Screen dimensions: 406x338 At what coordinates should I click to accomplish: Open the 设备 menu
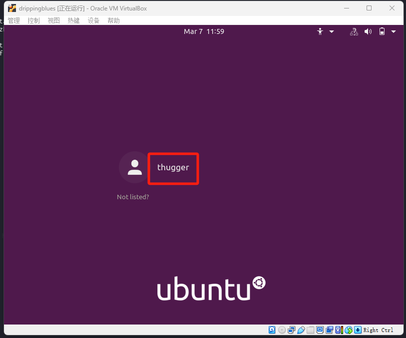[93, 20]
